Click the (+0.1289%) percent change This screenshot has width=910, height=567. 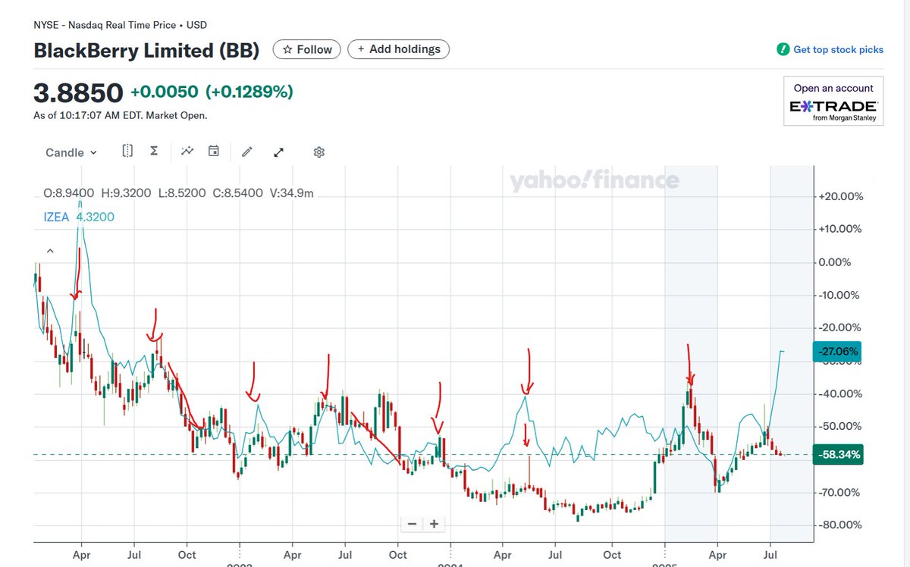[x=249, y=92]
